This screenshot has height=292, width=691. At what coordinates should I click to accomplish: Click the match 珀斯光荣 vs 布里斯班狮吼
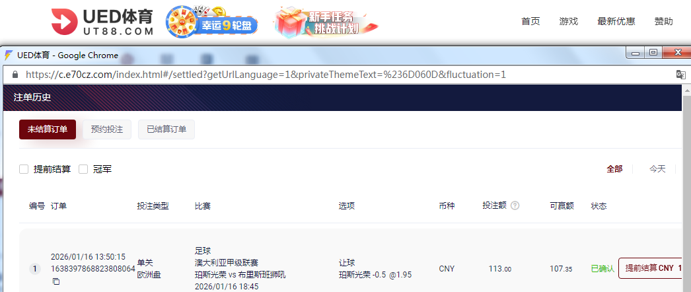point(240,275)
